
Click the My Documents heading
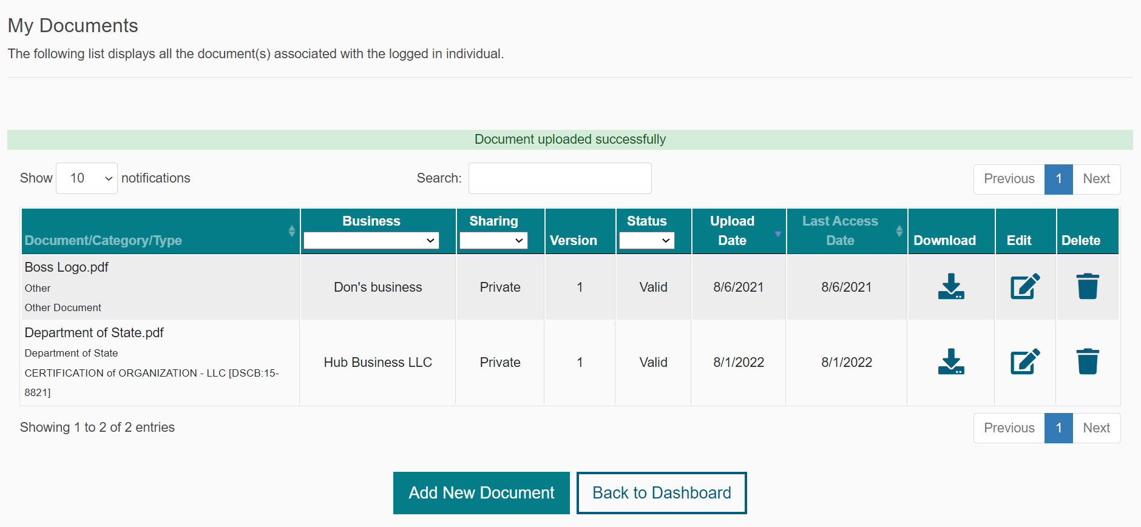pyautogui.click(x=73, y=25)
